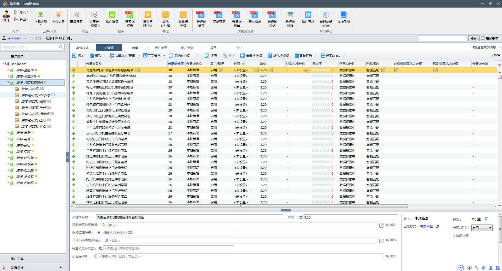This screenshot has width=502, height=271.
Task: Toggle the checkbox beside 维修-电脑 plan
Action: [x=12, y=133]
